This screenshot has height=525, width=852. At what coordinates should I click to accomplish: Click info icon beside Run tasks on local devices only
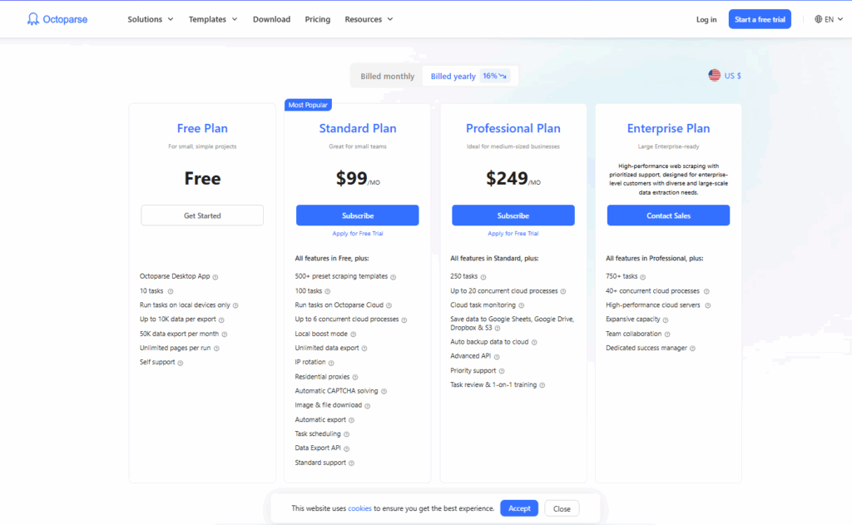pos(235,305)
